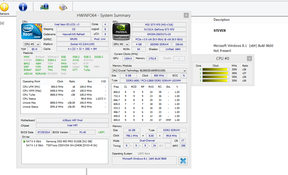The width and height of the screenshot is (288, 175).
Task: Click the CPU LFM (Min) row
Action: (x=65, y=87)
